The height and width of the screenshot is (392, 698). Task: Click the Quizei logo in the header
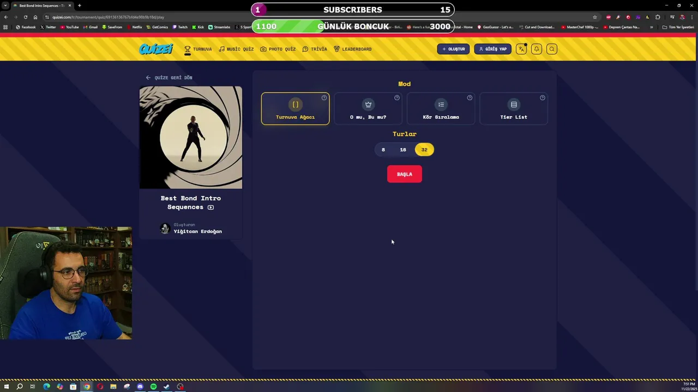coord(156,49)
